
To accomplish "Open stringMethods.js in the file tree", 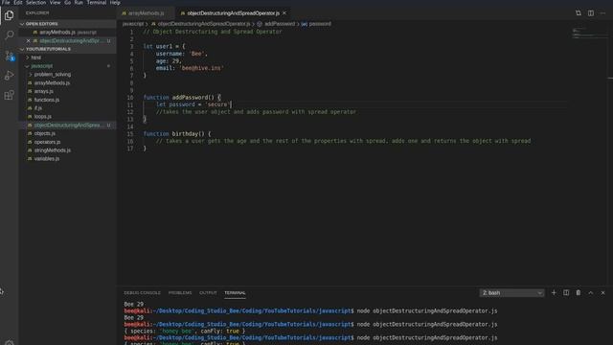I will tap(53, 150).
